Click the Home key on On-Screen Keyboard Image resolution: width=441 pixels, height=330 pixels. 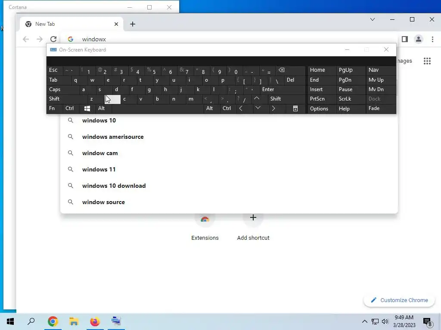[322, 70]
